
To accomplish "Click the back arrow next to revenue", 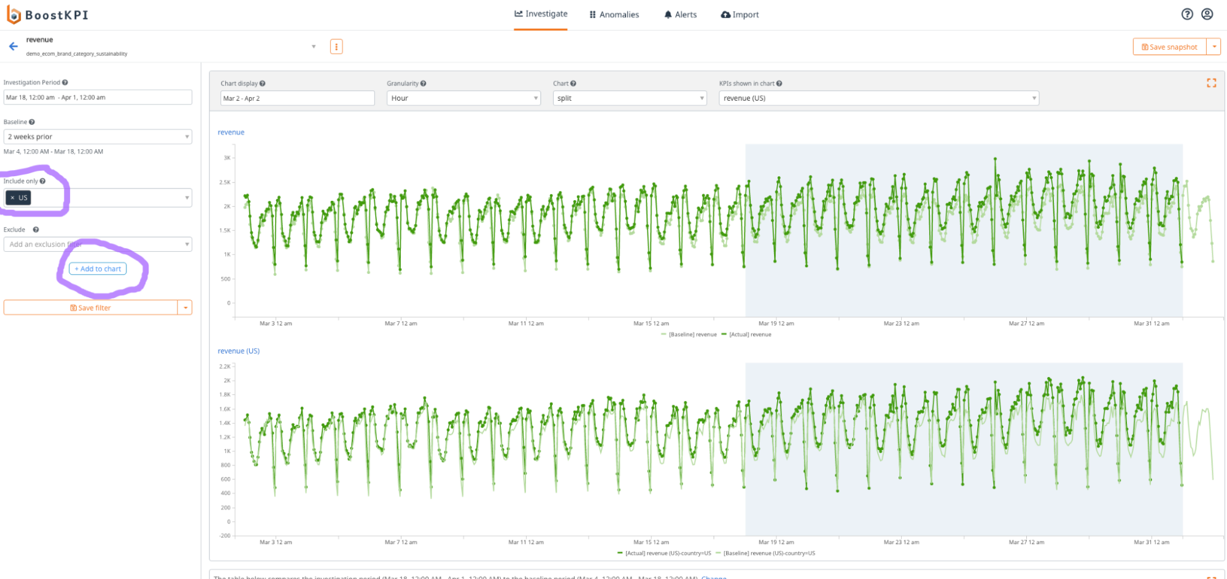I will click(13, 47).
